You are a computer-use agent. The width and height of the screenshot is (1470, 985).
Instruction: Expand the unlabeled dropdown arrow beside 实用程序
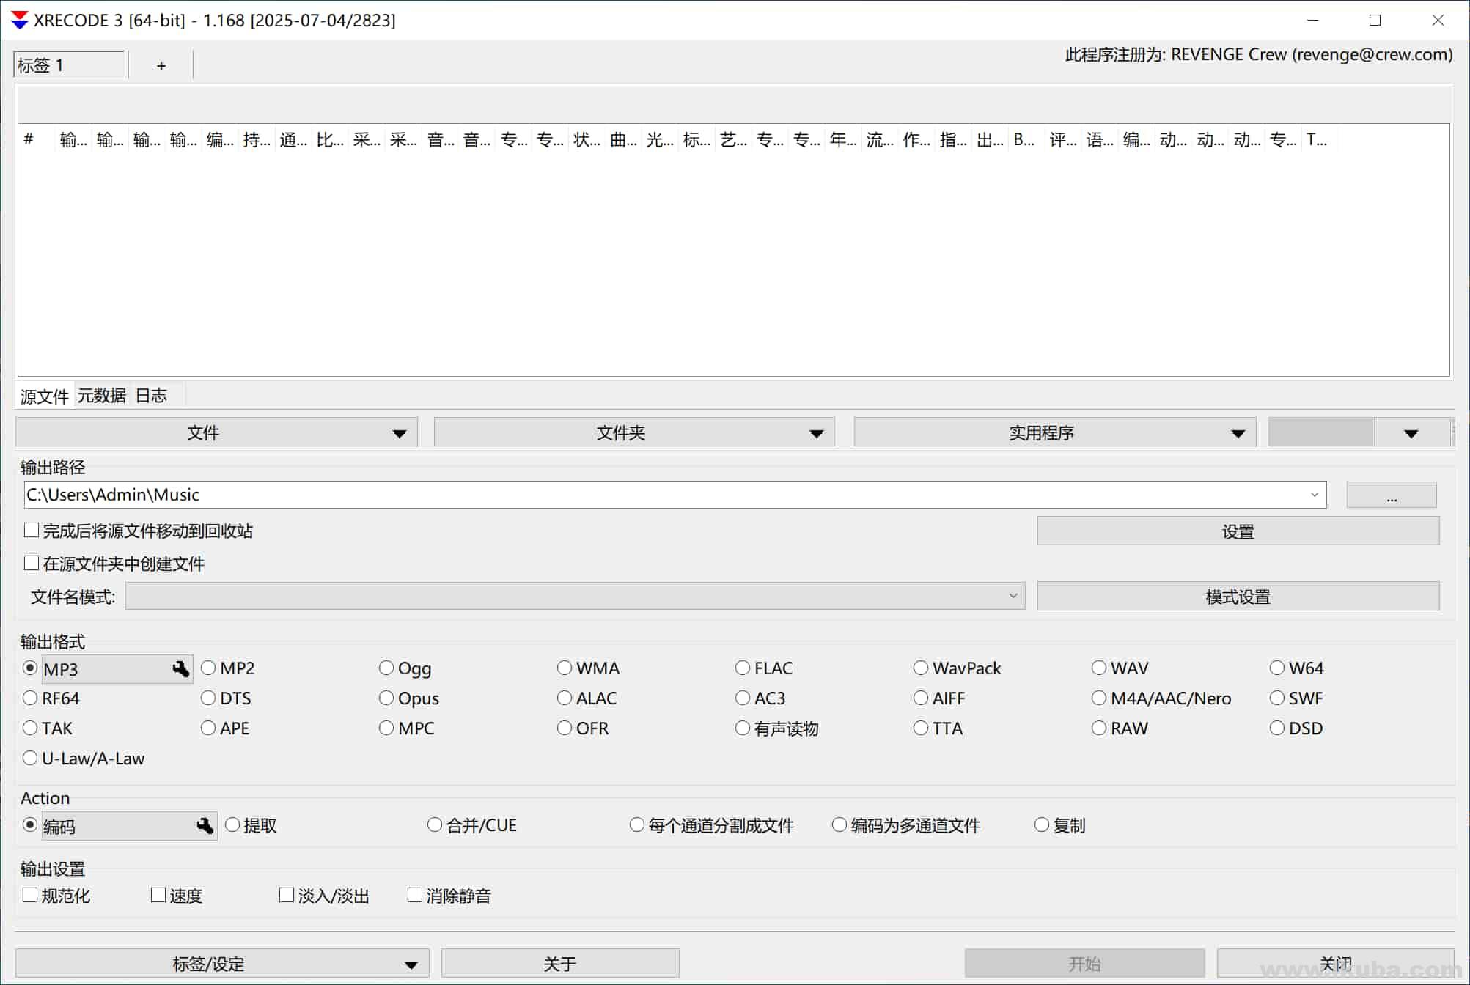[1411, 432]
